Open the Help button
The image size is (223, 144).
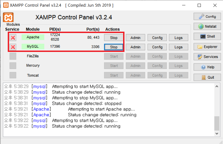pos(207,67)
